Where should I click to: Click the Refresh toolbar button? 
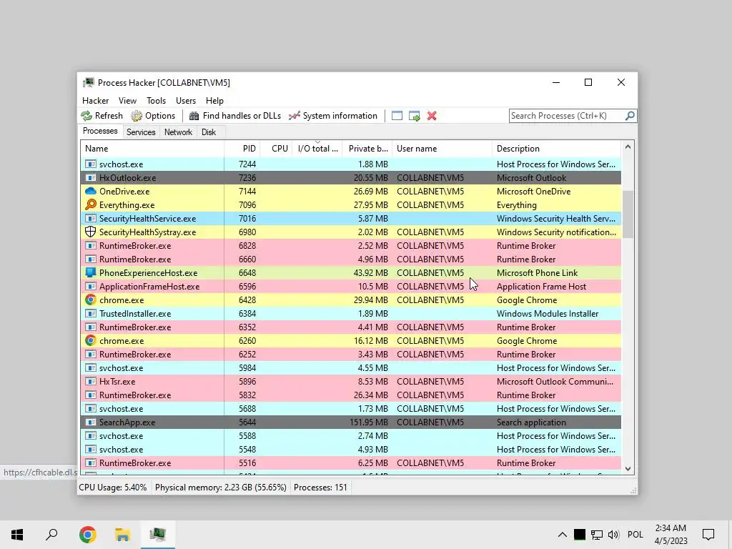click(102, 116)
